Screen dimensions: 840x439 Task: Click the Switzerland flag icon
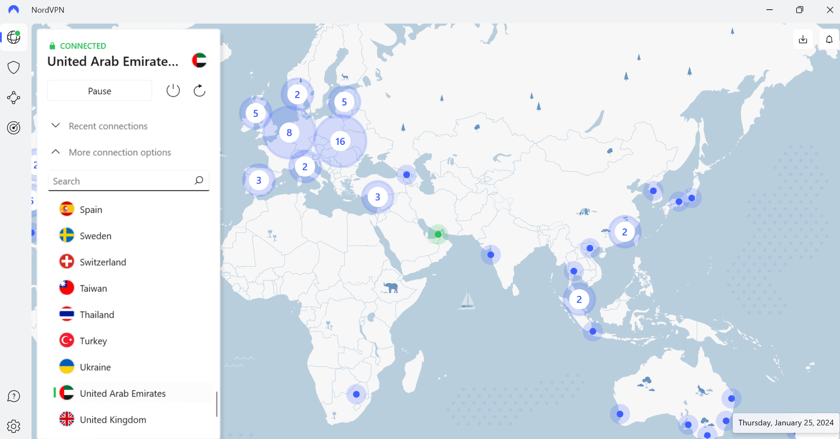coord(67,262)
